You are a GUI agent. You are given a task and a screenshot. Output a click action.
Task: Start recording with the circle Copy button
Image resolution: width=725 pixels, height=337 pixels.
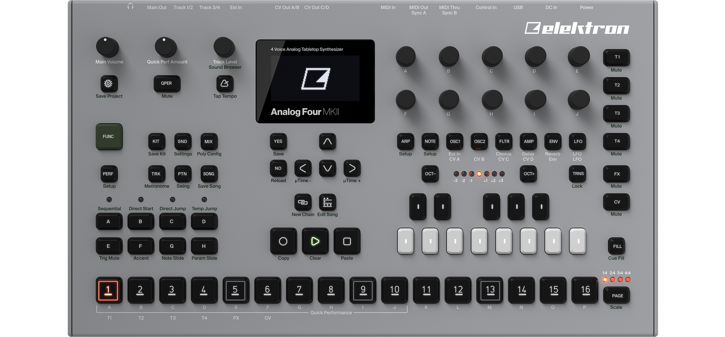point(283,241)
